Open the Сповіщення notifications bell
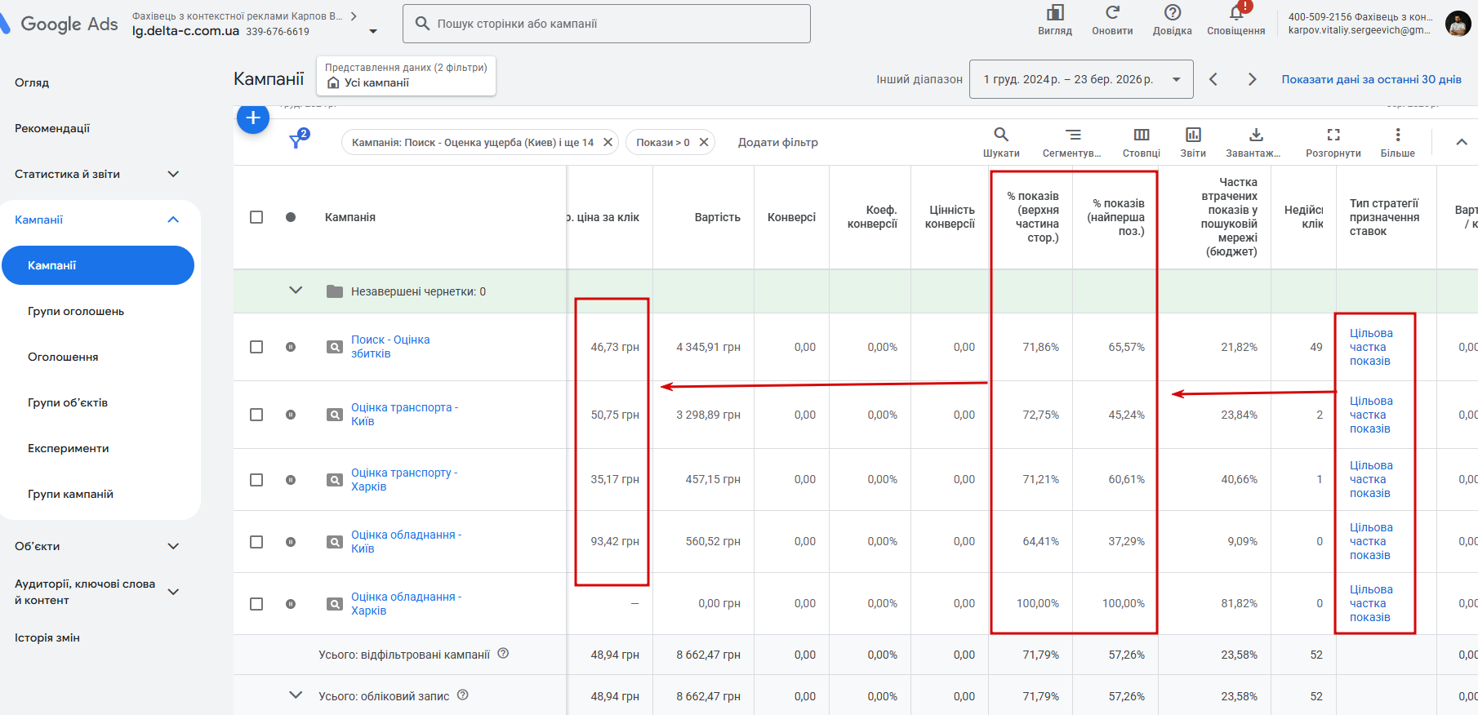This screenshot has width=1478, height=715. point(1235,14)
